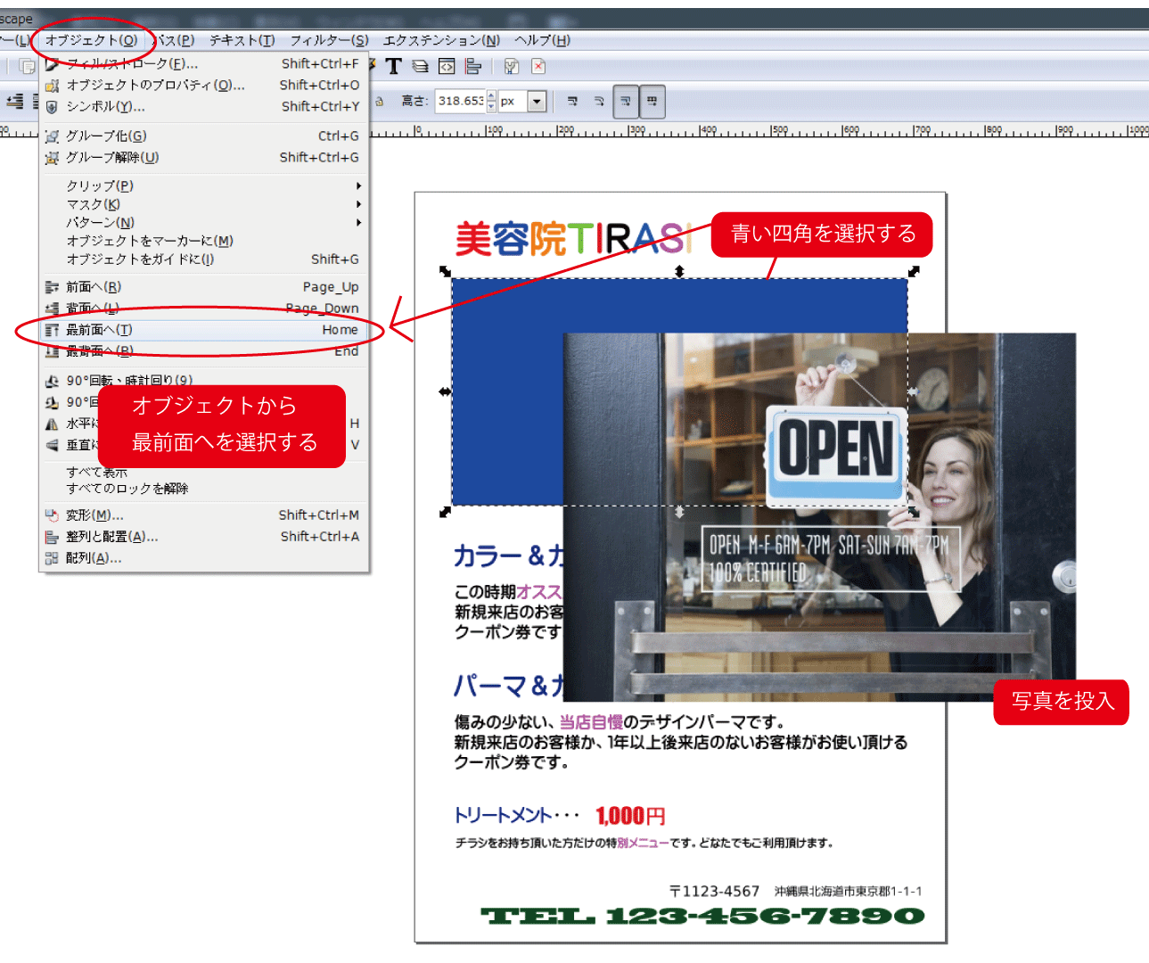This screenshot has width=1149, height=963.
Task: Click the lower-to-bottom icon on control bar
Action: pyautogui.click(x=15, y=102)
